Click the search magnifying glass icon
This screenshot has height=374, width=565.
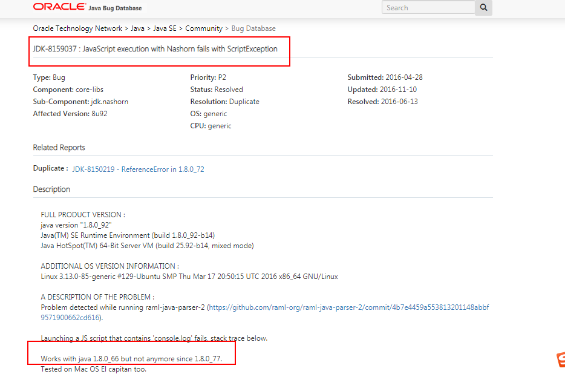tap(483, 7)
